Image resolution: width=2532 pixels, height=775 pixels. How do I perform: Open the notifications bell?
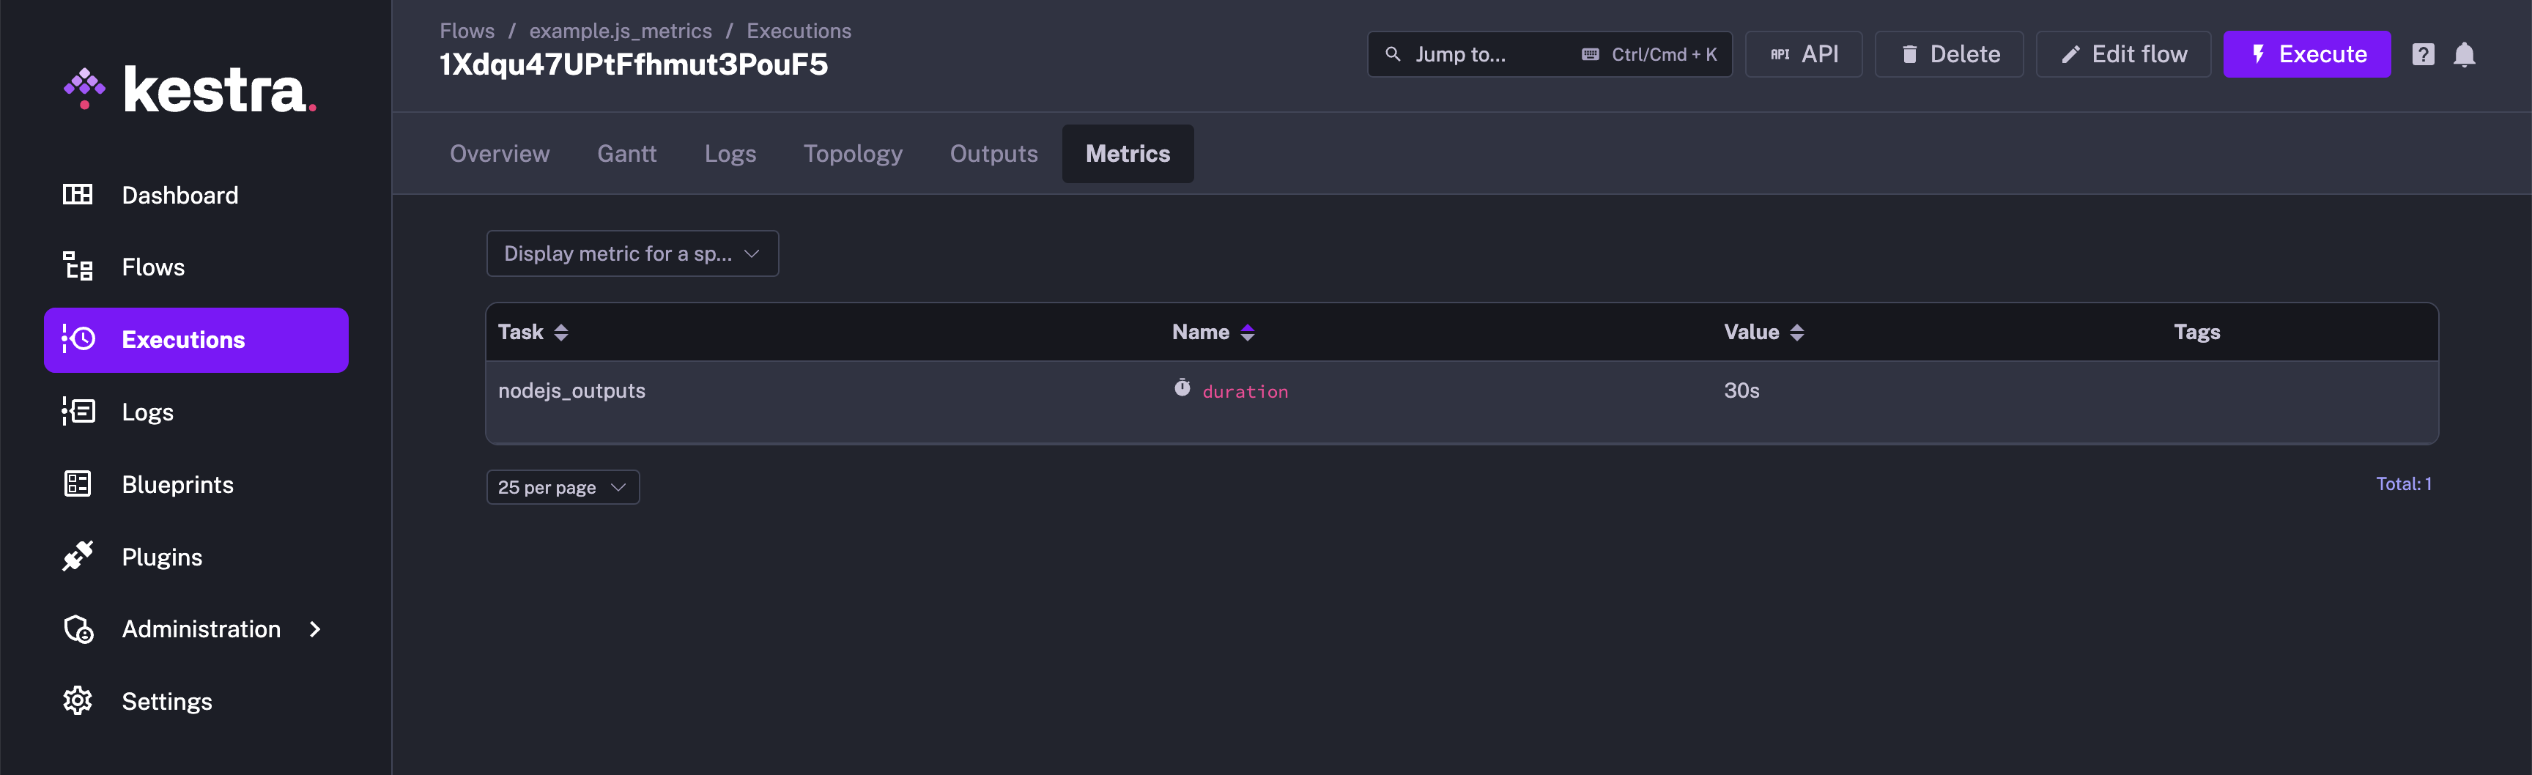pyautogui.click(x=2464, y=54)
